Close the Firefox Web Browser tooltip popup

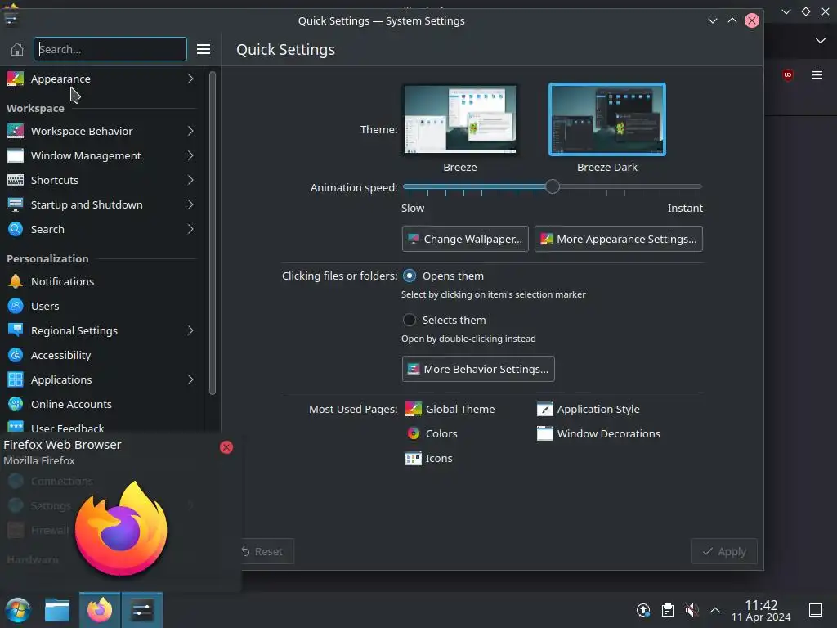coord(226,447)
